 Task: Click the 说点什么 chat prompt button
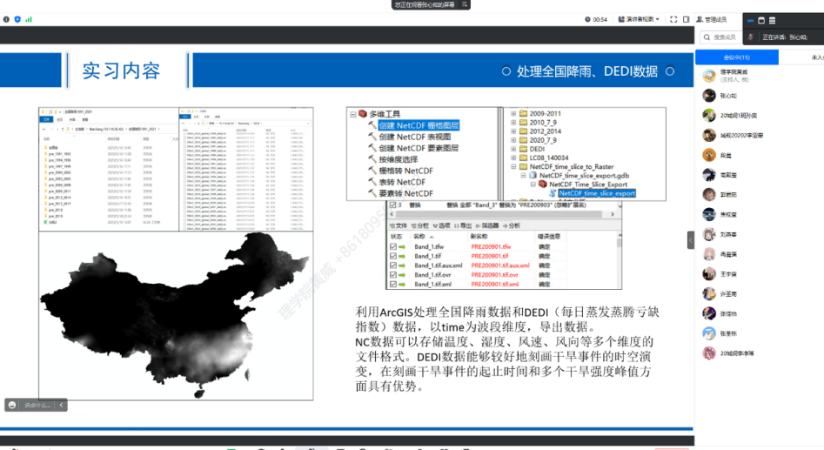point(36,405)
